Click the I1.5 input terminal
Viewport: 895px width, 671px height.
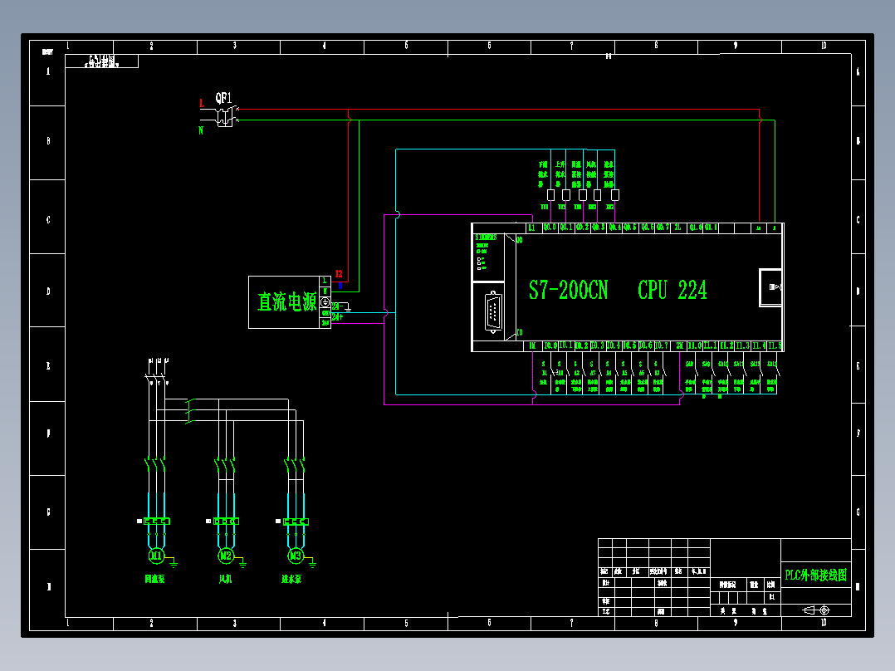pyautogui.click(x=775, y=346)
